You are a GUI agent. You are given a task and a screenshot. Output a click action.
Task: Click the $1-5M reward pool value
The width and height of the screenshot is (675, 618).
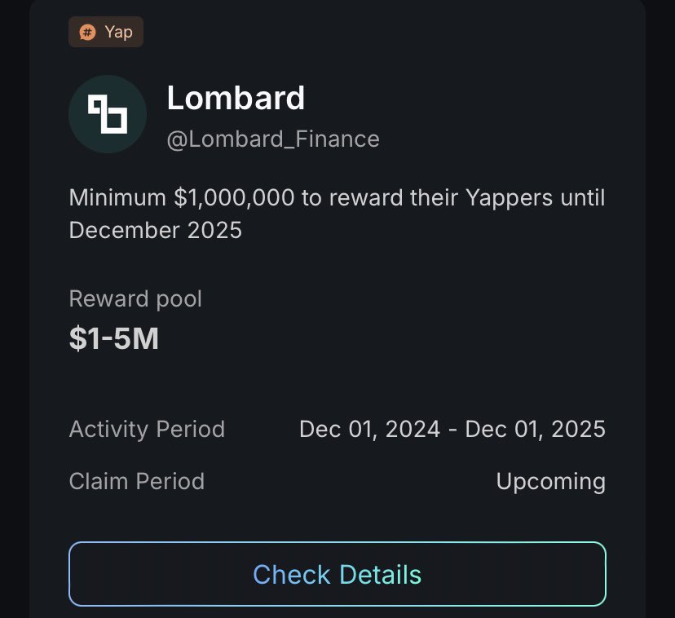[x=114, y=338]
